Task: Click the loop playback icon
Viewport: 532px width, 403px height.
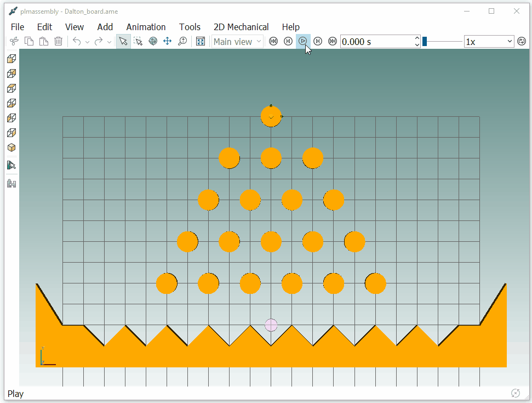Action: click(x=521, y=41)
